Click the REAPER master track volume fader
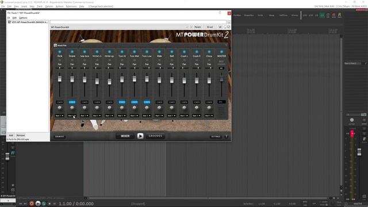The image size is (368, 207). click(x=359, y=152)
